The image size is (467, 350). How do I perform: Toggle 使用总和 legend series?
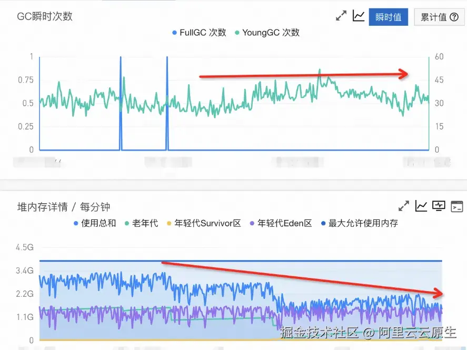[x=95, y=223]
